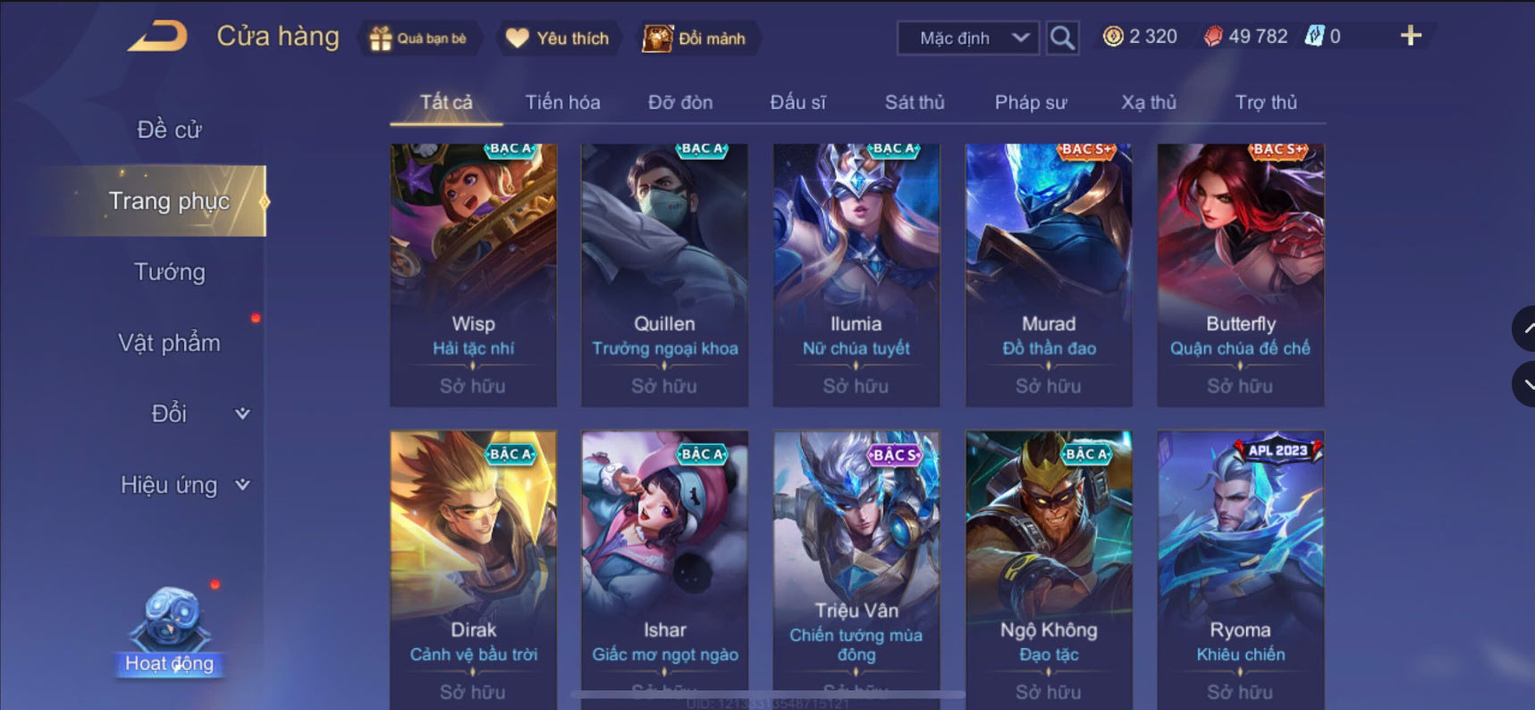Switch to the Sát thủ tab
Image resolution: width=1535 pixels, height=710 pixels.
point(915,103)
